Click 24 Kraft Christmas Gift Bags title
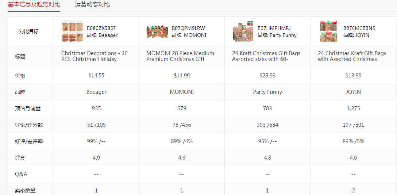 coord(266,56)
